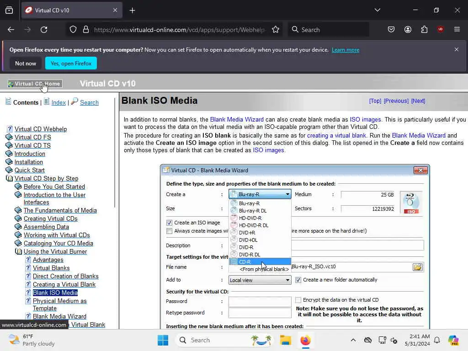
Task: Select CD-R from the list
Action: point(260,262)
